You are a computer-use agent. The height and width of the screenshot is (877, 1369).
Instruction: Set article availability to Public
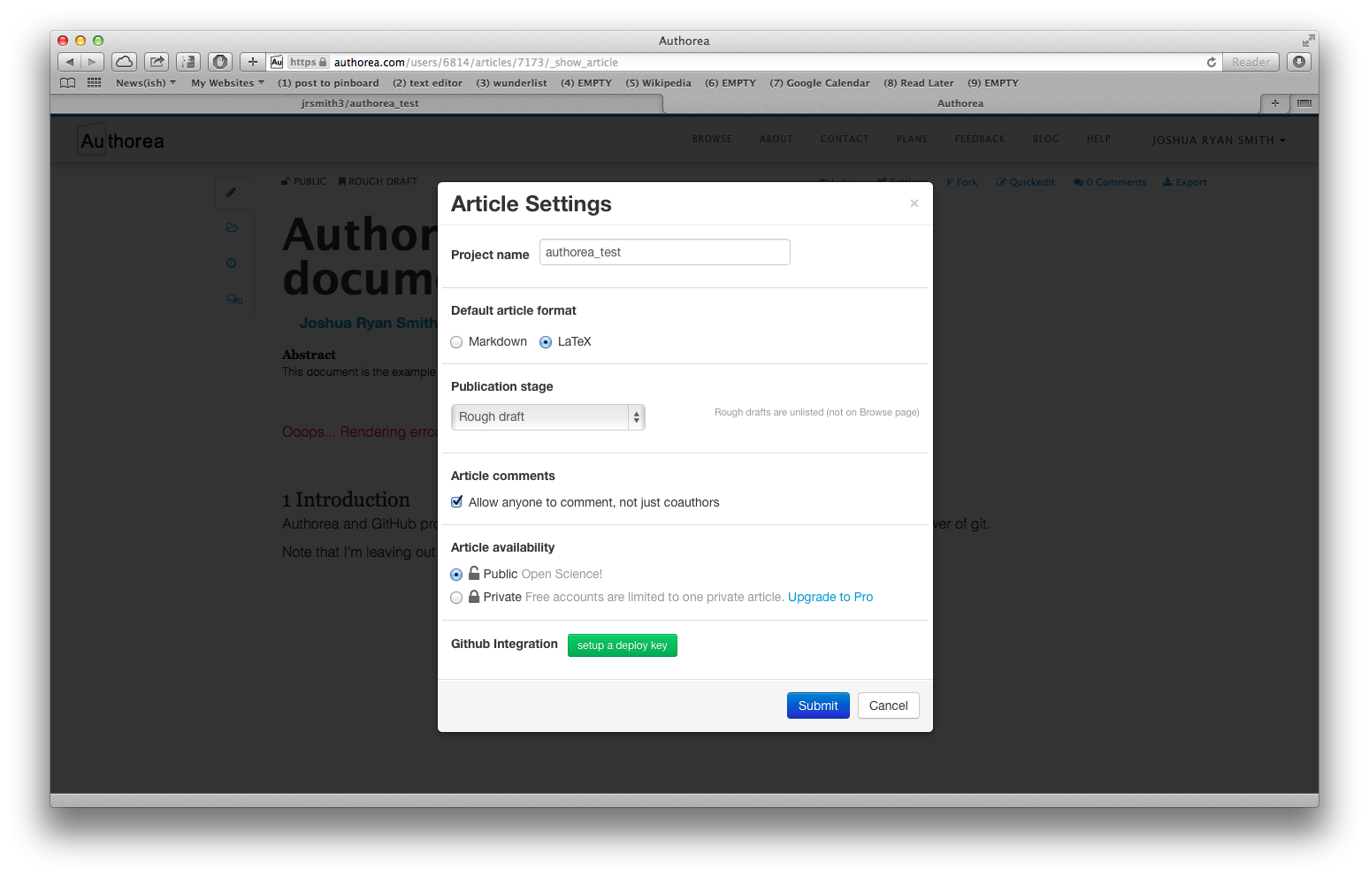click(x=456, y=575)
